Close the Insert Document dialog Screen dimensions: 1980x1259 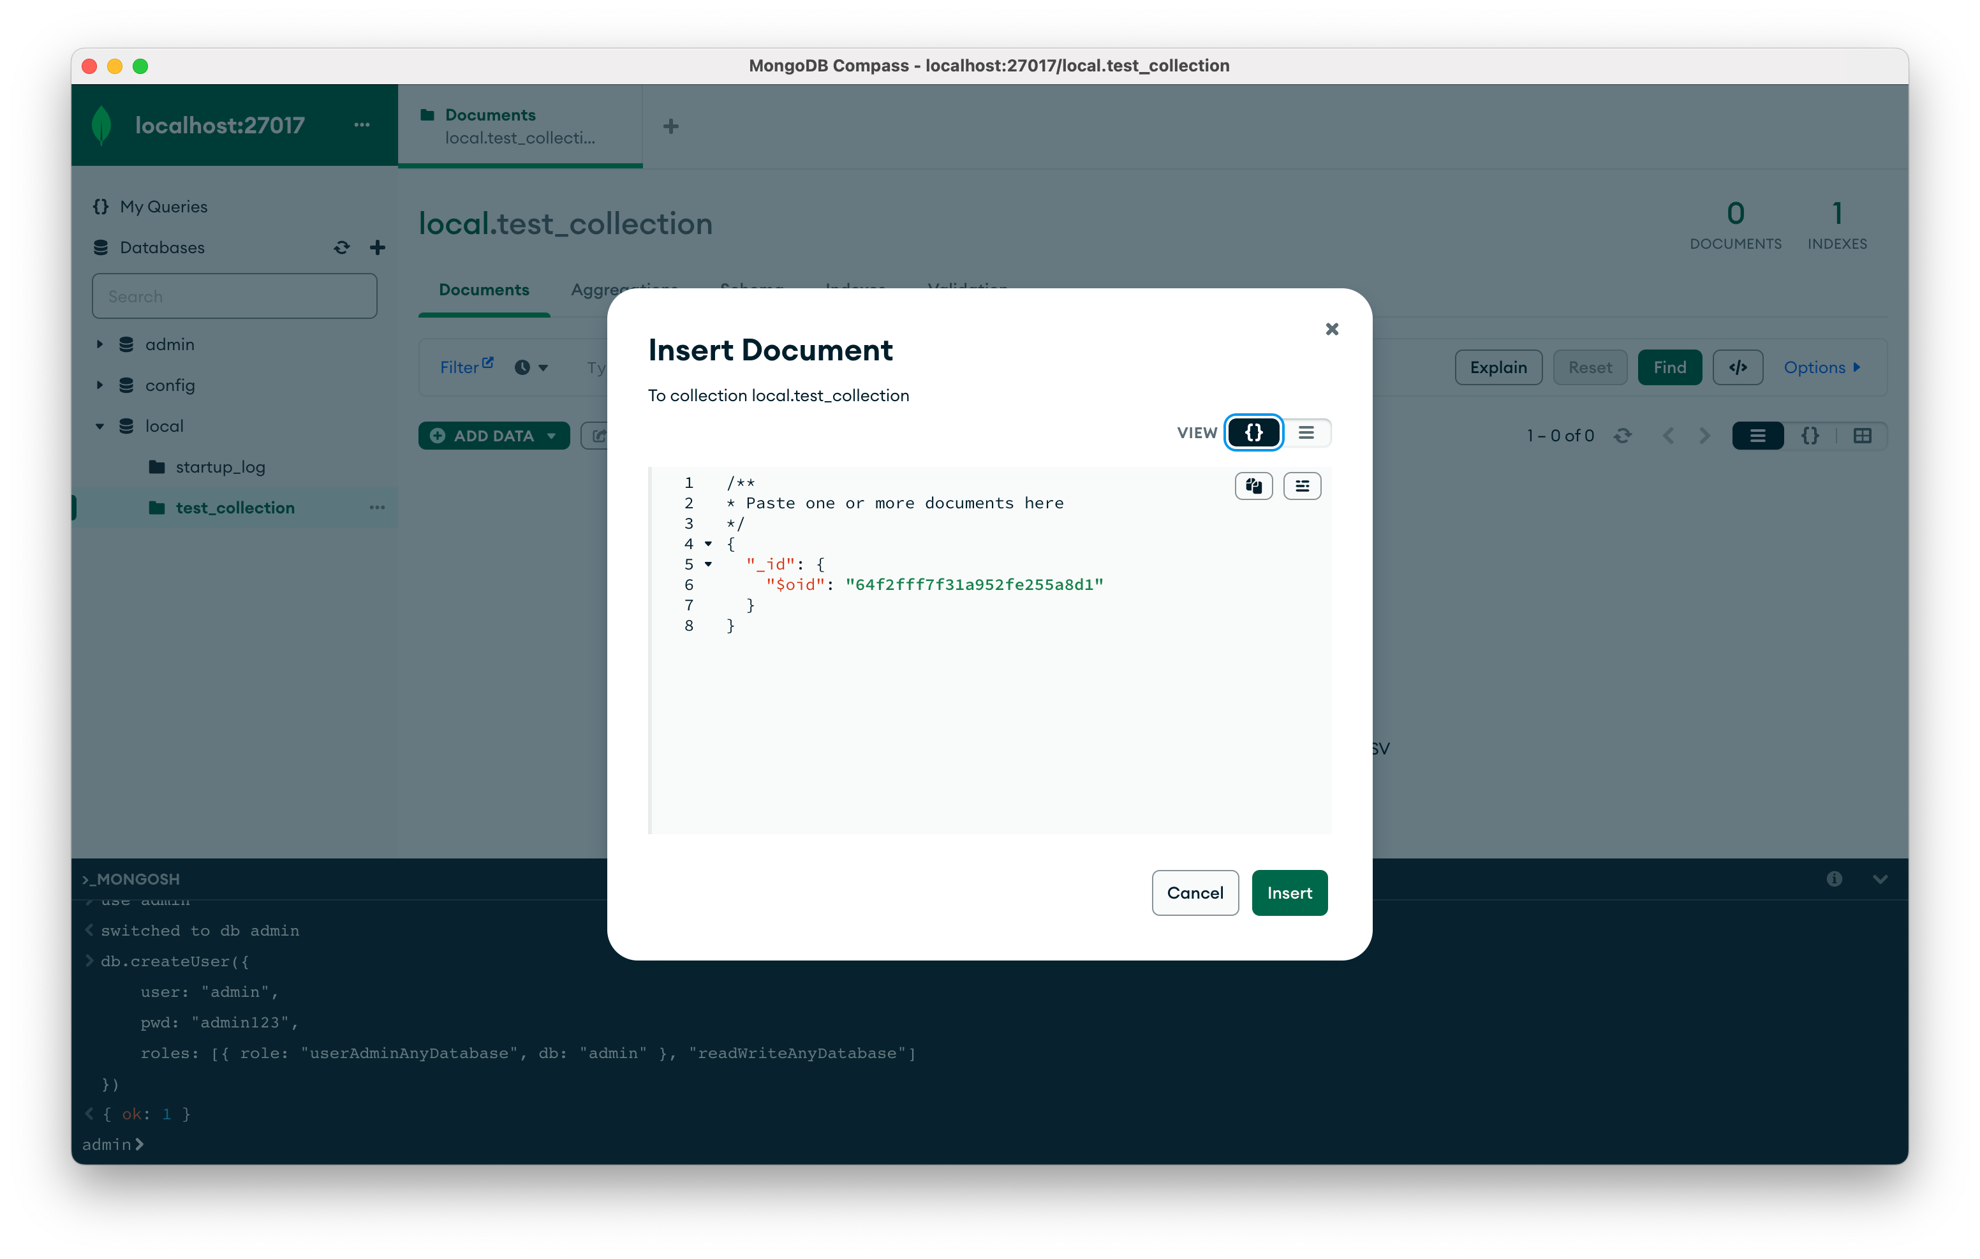coord(1332,329)
